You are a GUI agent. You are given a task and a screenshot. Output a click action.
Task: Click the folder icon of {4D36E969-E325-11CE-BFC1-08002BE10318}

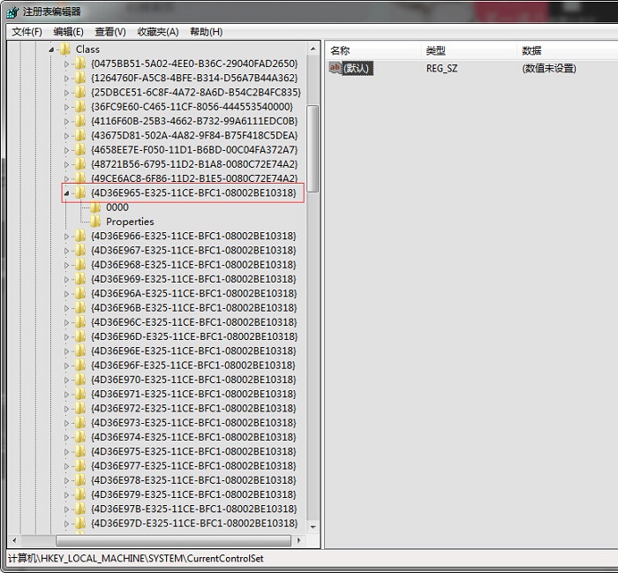[x=80, y=279]
